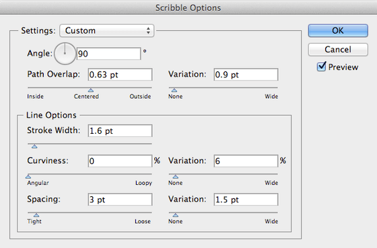
Task: Select the Path Overlap Variation field
Action: [x=246, y=75]
